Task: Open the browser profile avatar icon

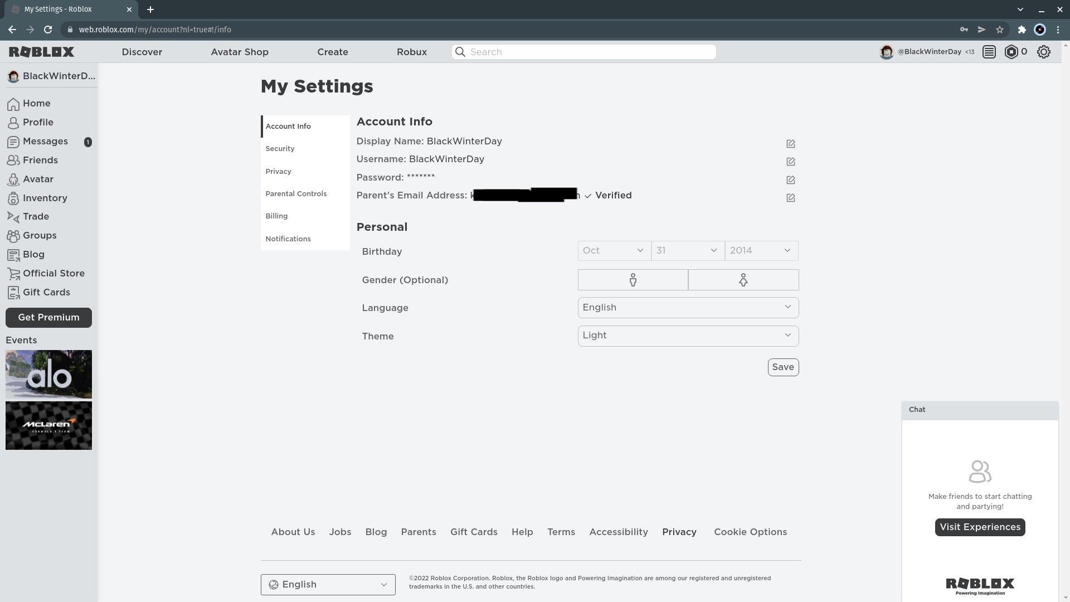Action: (1040, 30)
